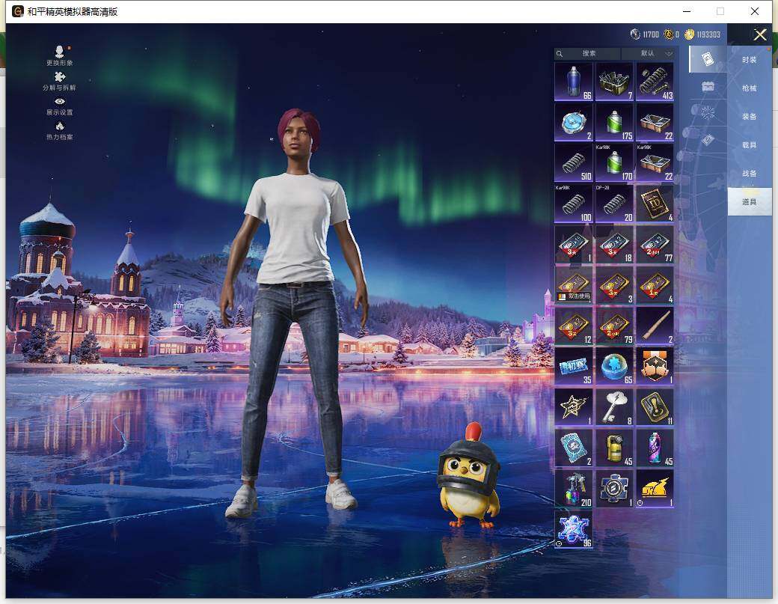Click the character model in white T-shirt
The image size is (778, 604).
[296, 313]
